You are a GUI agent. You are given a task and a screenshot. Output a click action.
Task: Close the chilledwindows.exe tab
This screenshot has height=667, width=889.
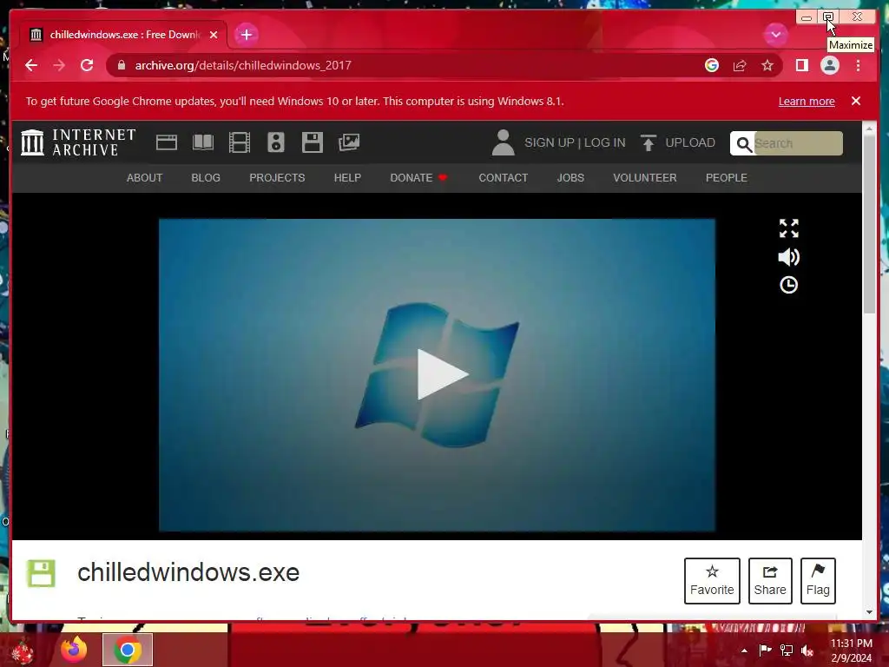point(214,35)
